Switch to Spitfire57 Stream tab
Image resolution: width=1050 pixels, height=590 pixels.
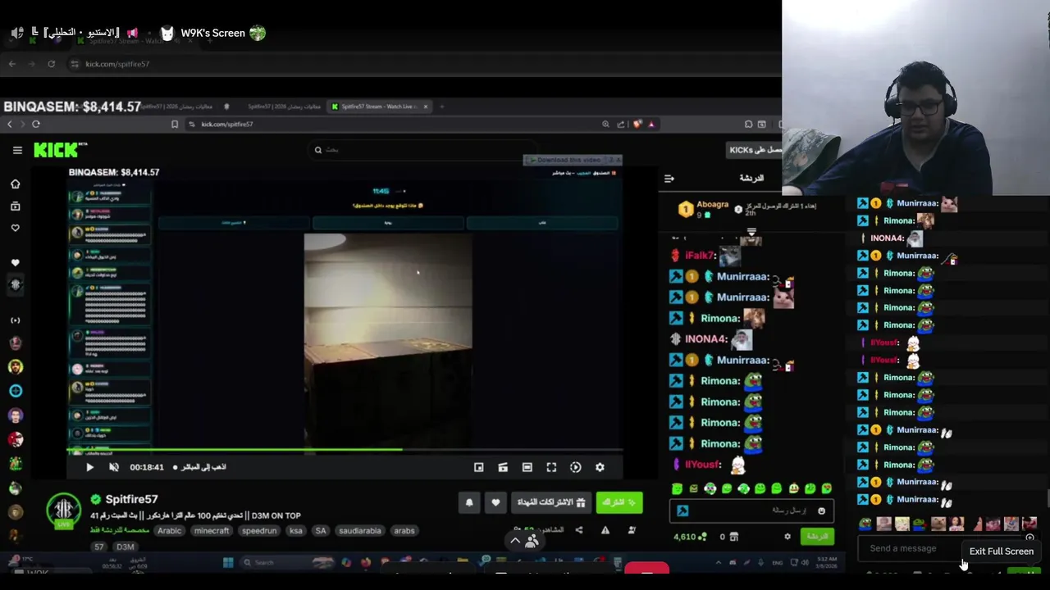coord(379,107)
